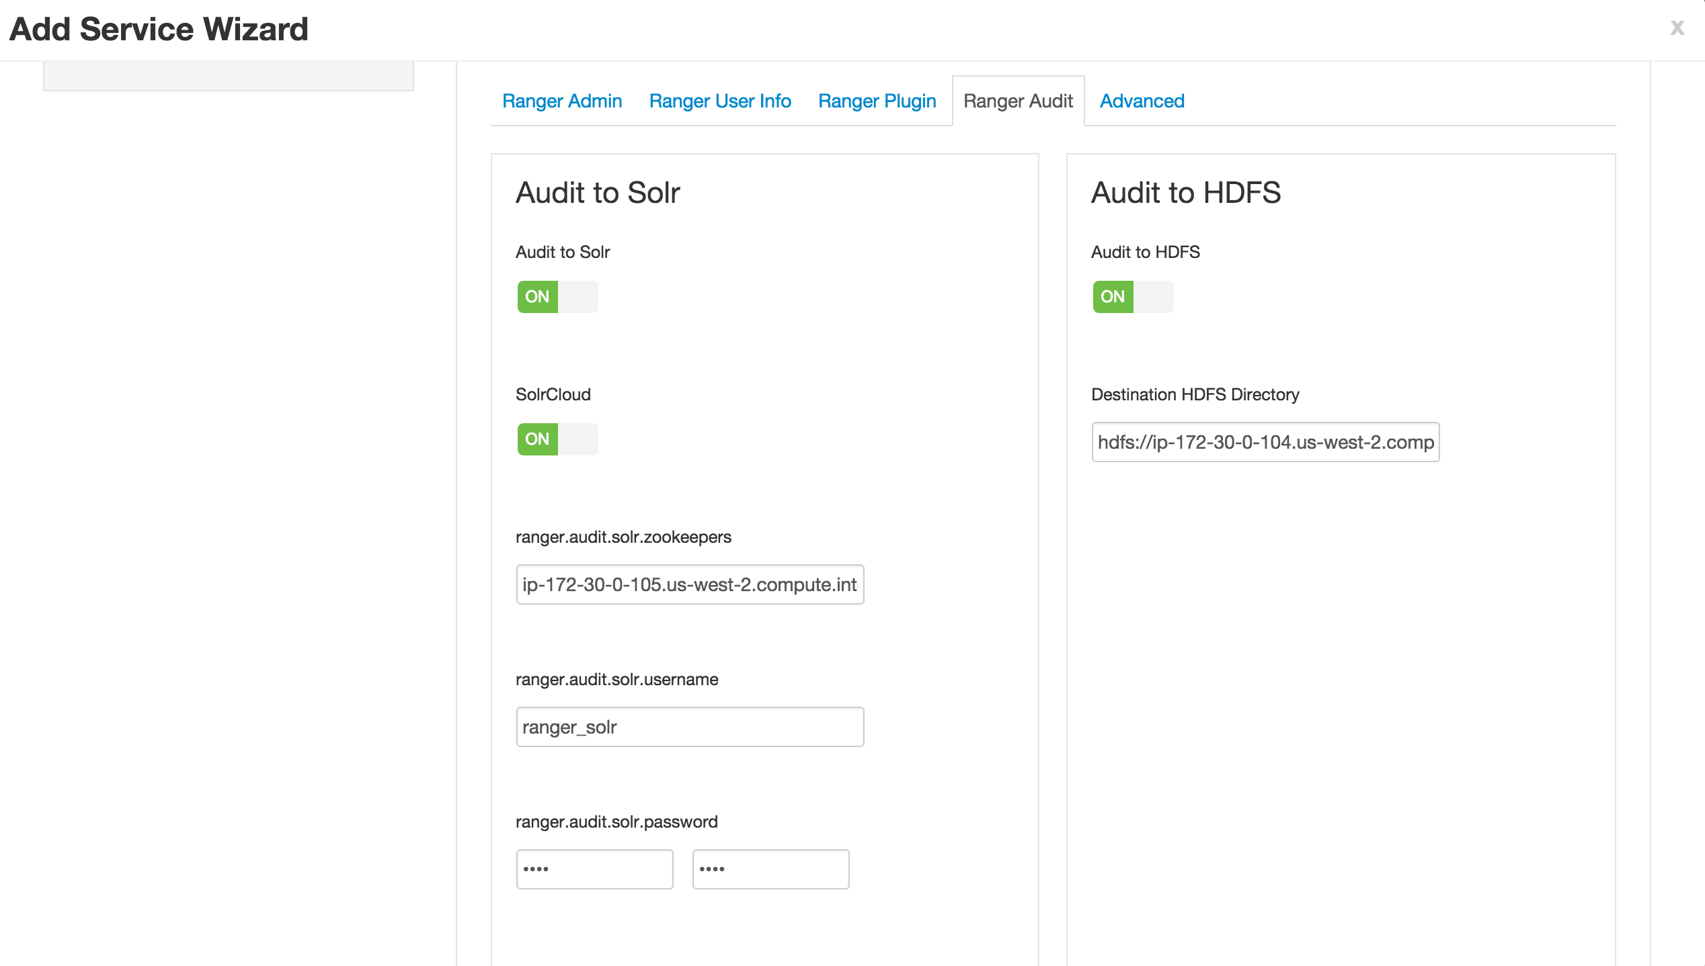Click the confirm password field
The width and height of the screenshot is (1705, 966).
(x=770, y=869)
